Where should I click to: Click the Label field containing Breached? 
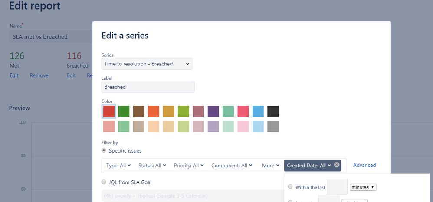[148, 87]
